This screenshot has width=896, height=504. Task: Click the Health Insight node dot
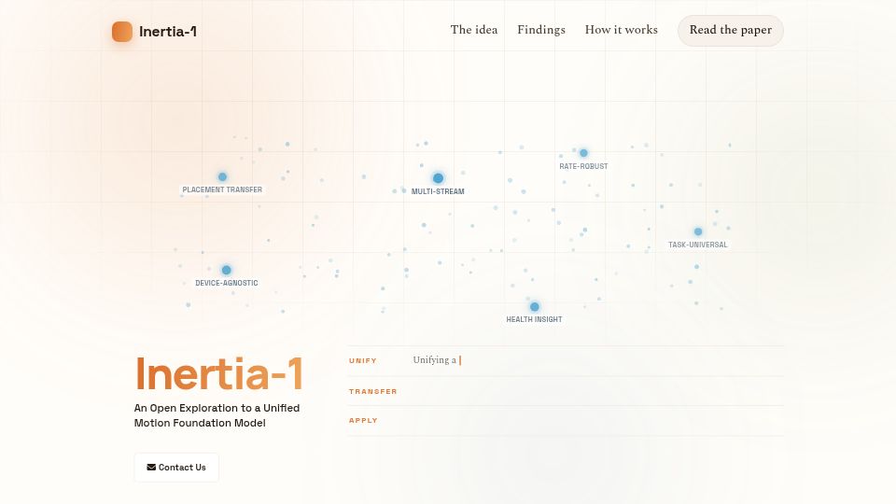click(534, 307)
